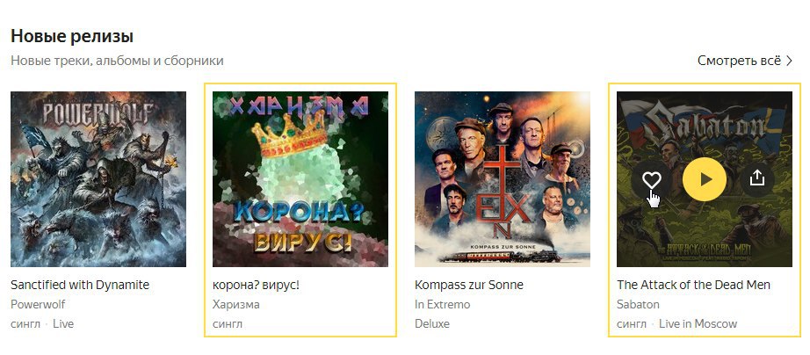The width and height of the screenshot is (810, 355).
Task: Click the Deluxe label under In Extremo
Action: pos(432,324)
